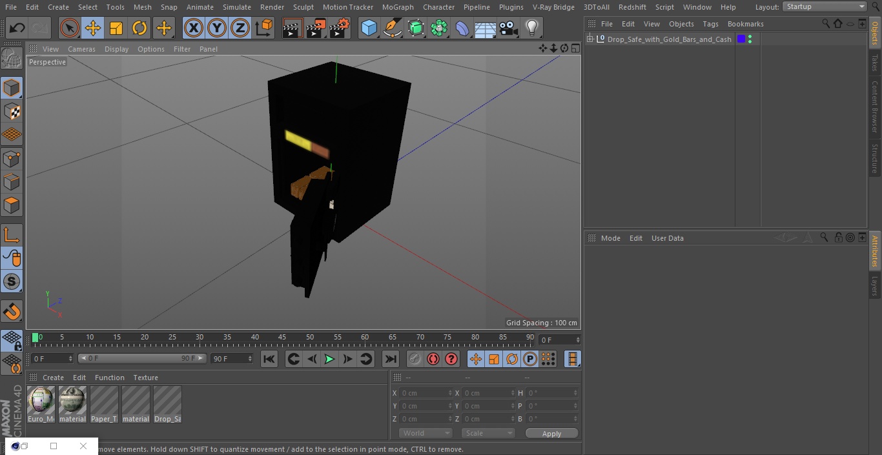The image size is (882, 455).
Task: Click Play Forwards button
Action: pos(329,359)
